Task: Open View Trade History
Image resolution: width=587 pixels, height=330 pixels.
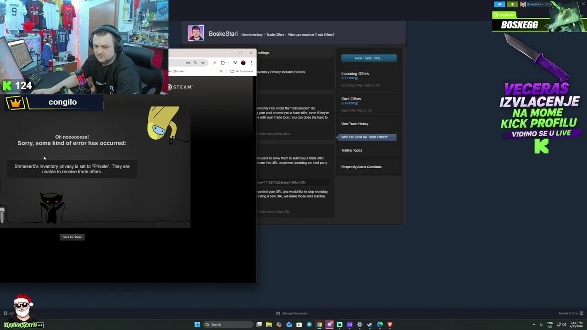Action: click(x=354, y=124)
